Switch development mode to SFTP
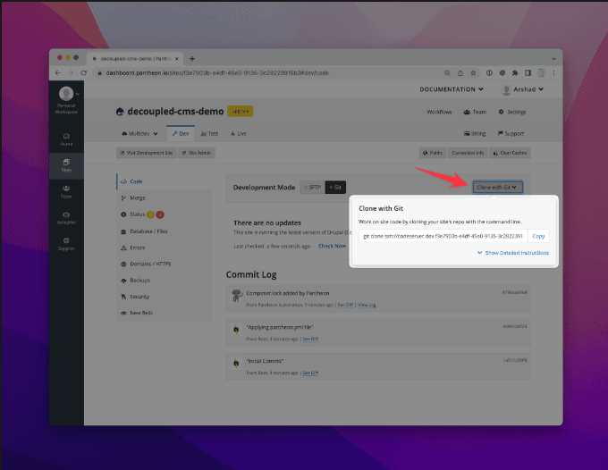The image size is (608, 470). (313, 187)
